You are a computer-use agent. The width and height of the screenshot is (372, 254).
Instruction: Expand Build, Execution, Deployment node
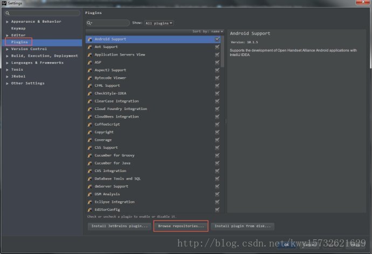click(x=8, y=56)
